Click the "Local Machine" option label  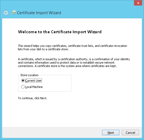[34, 87]
